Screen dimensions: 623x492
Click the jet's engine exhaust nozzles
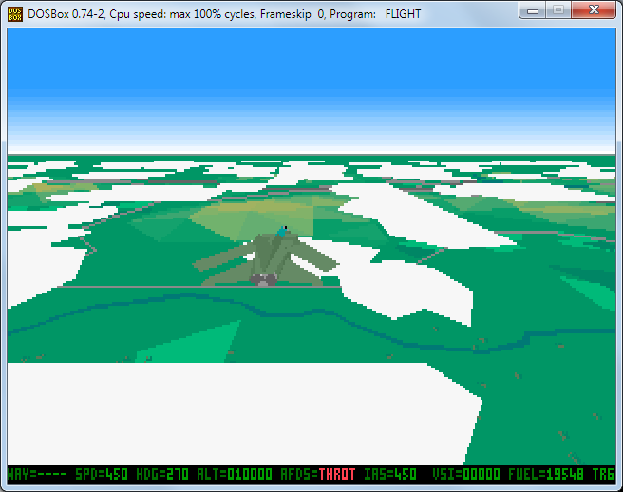(x=263, y=280)
